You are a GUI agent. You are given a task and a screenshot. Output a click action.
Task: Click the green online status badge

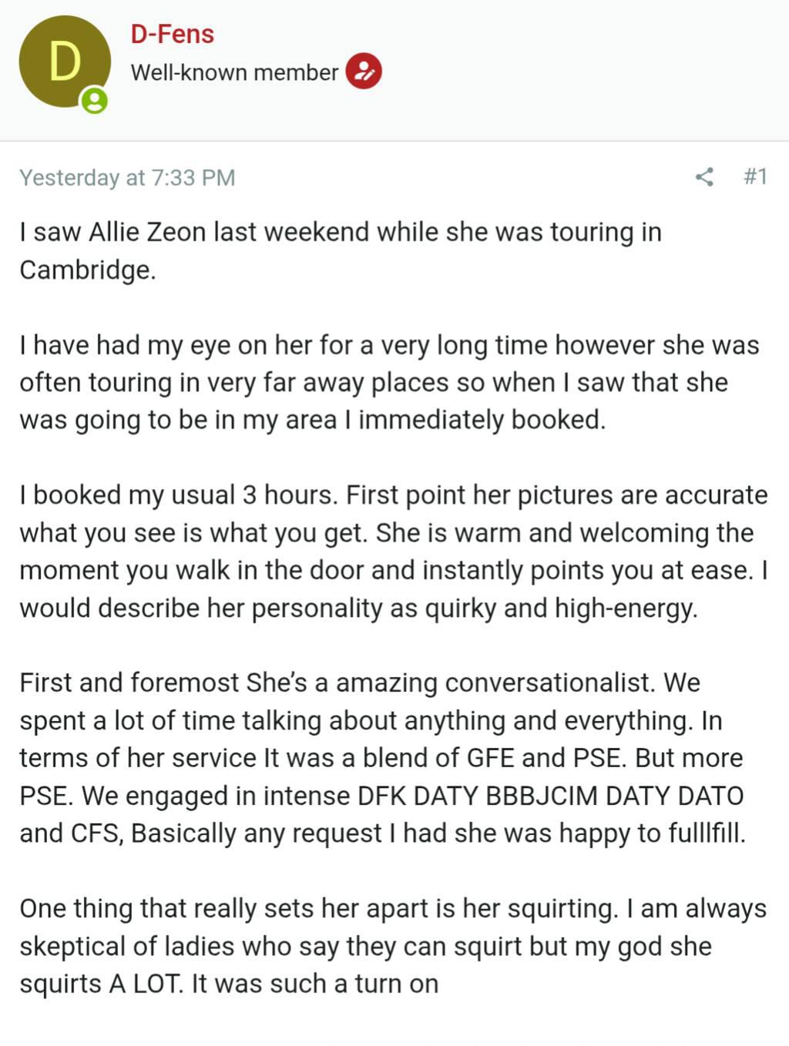pyautogui.click(x=95, y=101)
